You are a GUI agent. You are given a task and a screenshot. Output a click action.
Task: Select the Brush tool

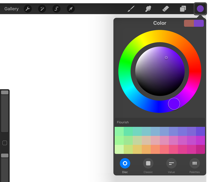[131, 9]
